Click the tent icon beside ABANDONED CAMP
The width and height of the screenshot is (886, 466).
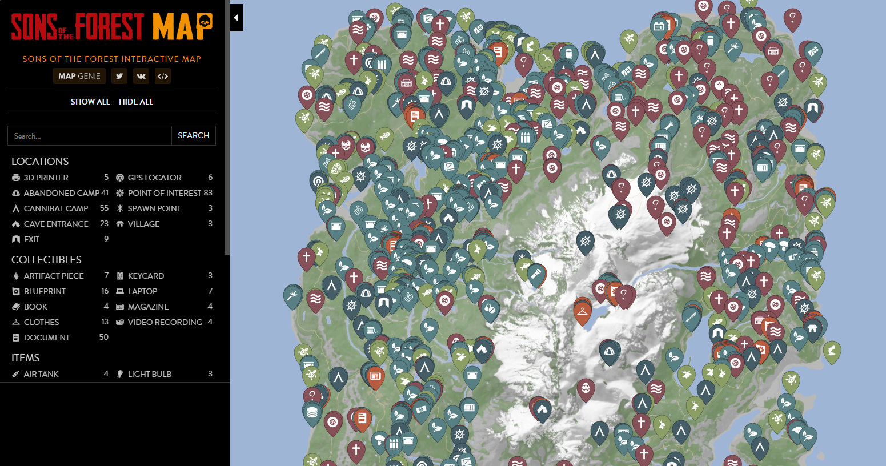pos(16,193)
